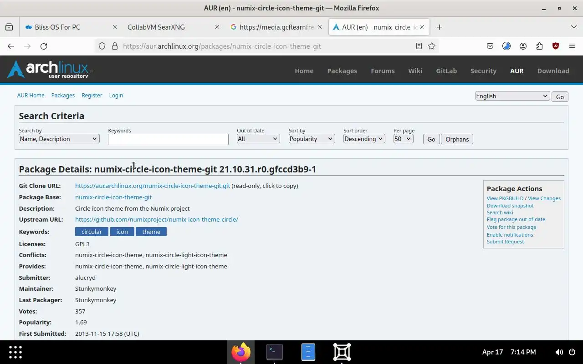
Task: Close the Bliss OS For PC tab
Action: (x=115, y=27)
